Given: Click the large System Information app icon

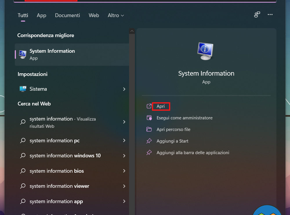Looking at the screenshot, I should coord(205,51).
